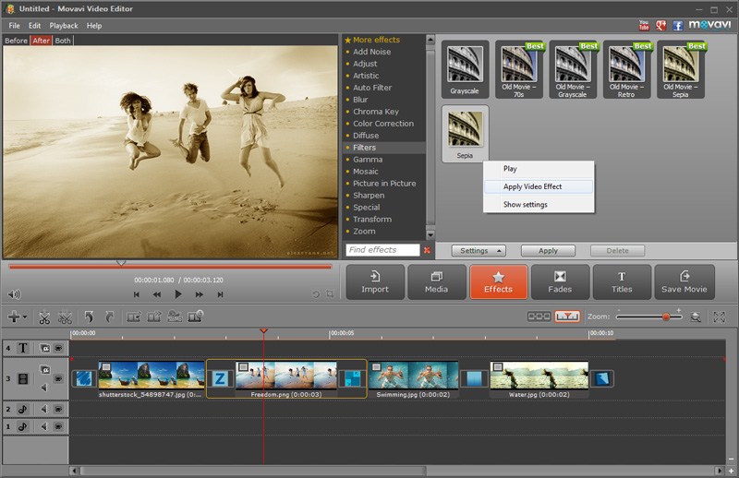Open the Settings dropdown button
The height and width of the screenshot is (478, 739).
coord(478,250)
